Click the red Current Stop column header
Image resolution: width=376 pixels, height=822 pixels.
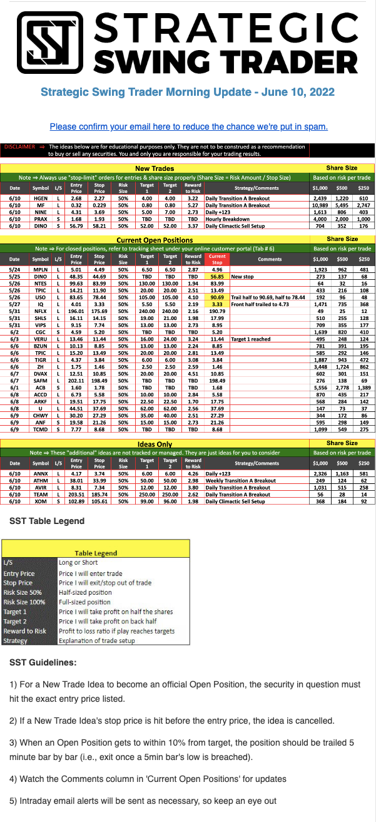[x=217, y=259]
